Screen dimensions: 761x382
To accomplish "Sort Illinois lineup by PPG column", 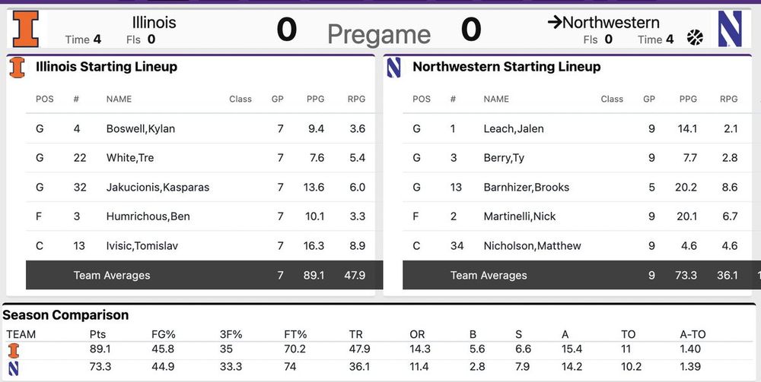I will [x=315, y=99].
